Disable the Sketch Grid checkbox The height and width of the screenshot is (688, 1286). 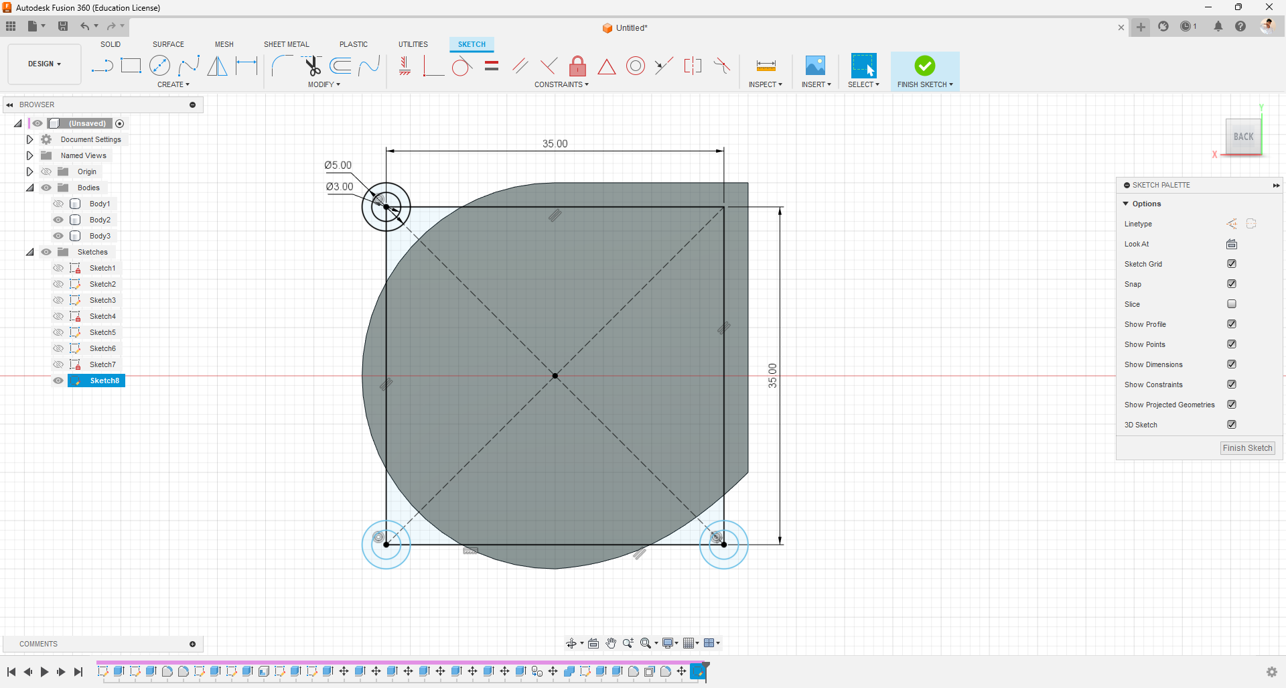click(x=1231, y=264)
